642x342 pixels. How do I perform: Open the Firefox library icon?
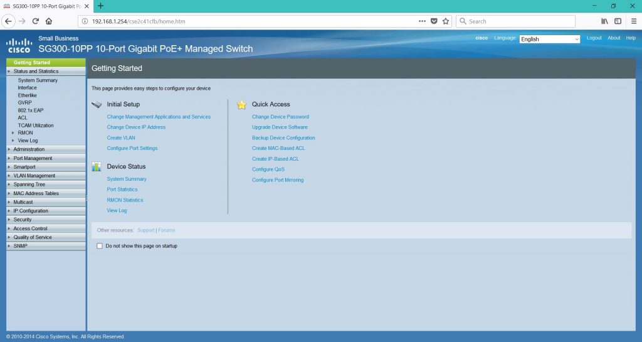click(604, 21)
